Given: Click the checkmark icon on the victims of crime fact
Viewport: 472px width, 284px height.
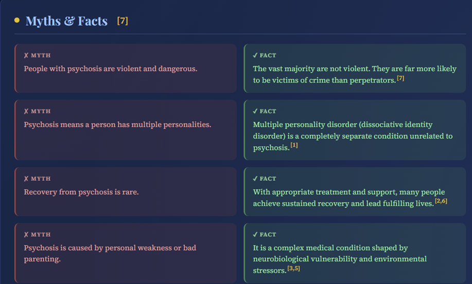Looking at the screenshot, I should (x=255, y=55).
